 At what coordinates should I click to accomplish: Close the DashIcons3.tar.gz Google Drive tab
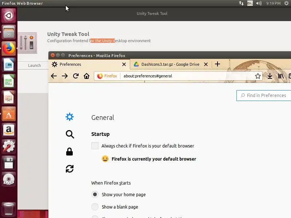click(206, 64)
